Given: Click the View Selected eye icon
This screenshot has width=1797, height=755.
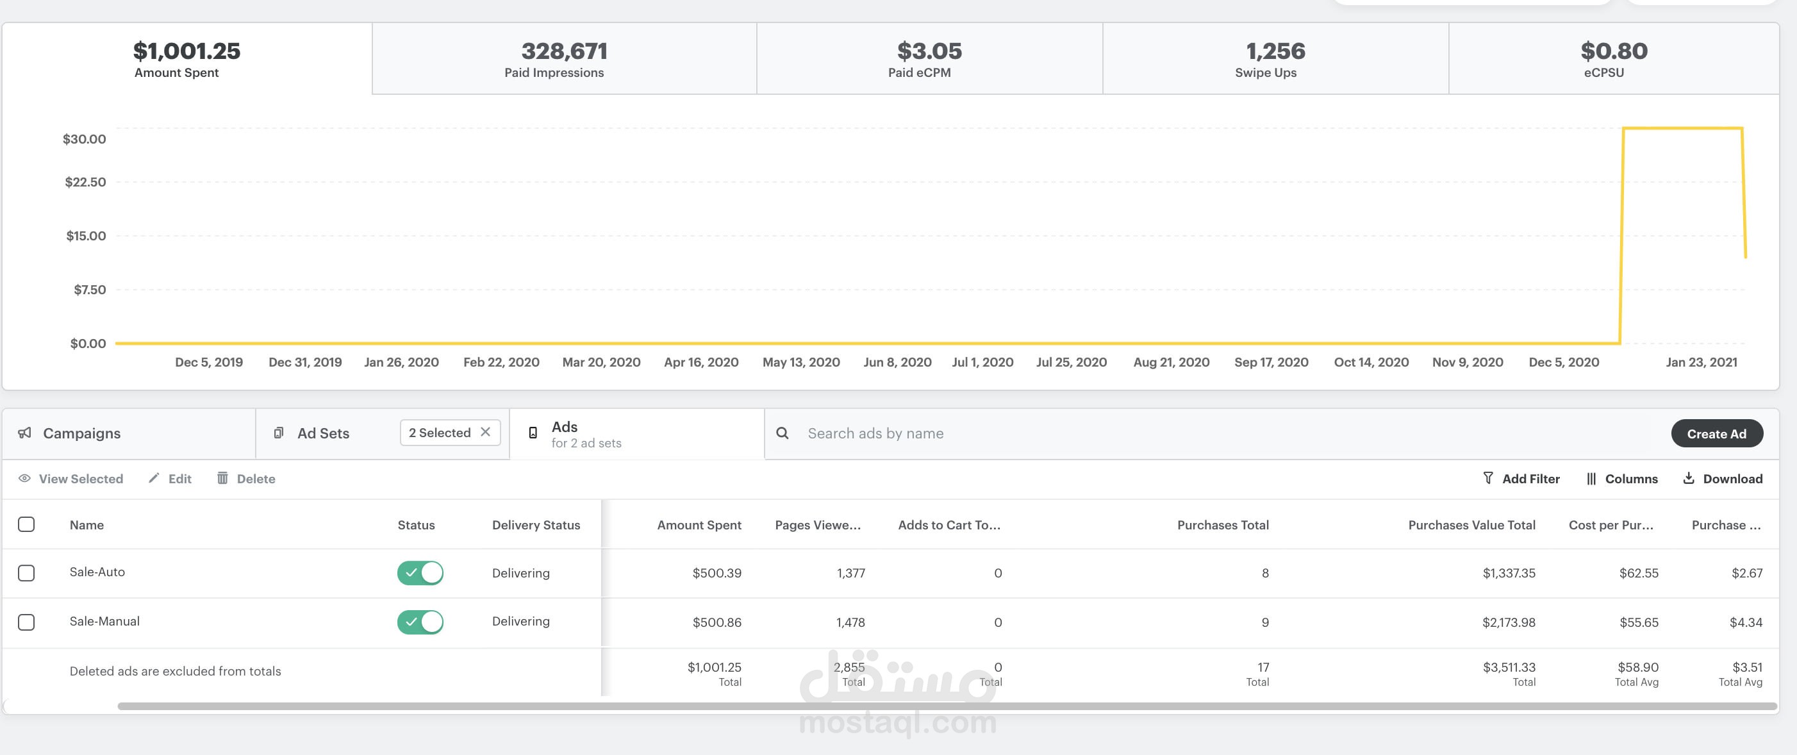Looking at the screenshot, I should 24,479.
